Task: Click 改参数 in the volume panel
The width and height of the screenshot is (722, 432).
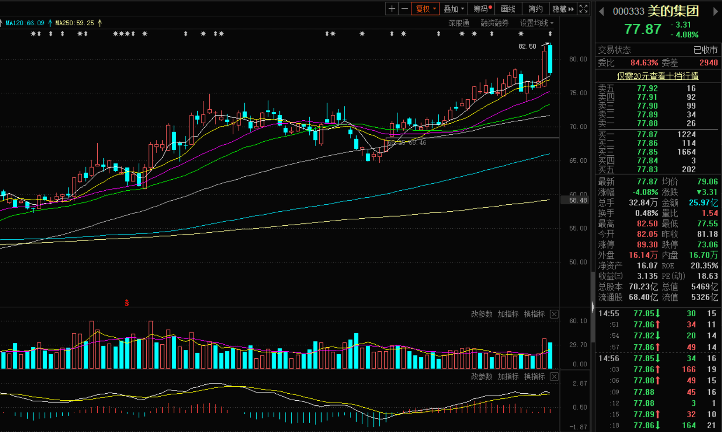Action: click(481, 314)
